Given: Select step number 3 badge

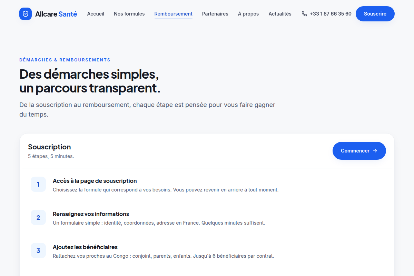Looking at the screenshot, I should [38, 251].
